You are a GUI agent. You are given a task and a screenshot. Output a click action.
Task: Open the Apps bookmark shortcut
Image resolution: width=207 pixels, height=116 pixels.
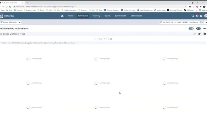[2, 10]
